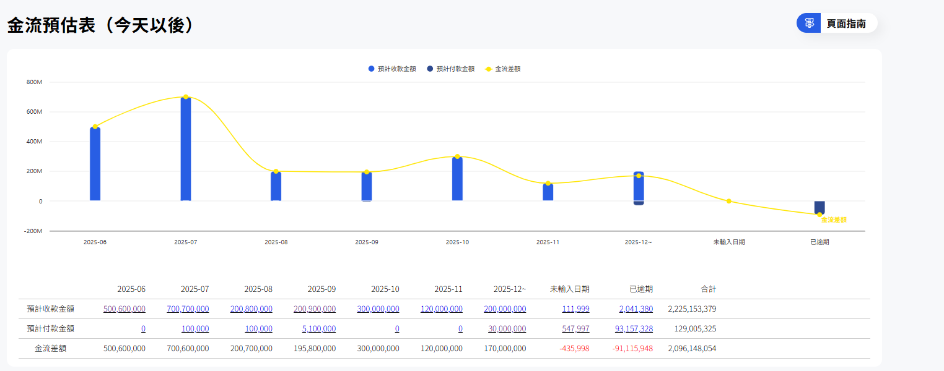Open 300,000,000 in 預計收款金額 row
The width and height of the screenshot is (944, 371).
[x=378, y=309]
